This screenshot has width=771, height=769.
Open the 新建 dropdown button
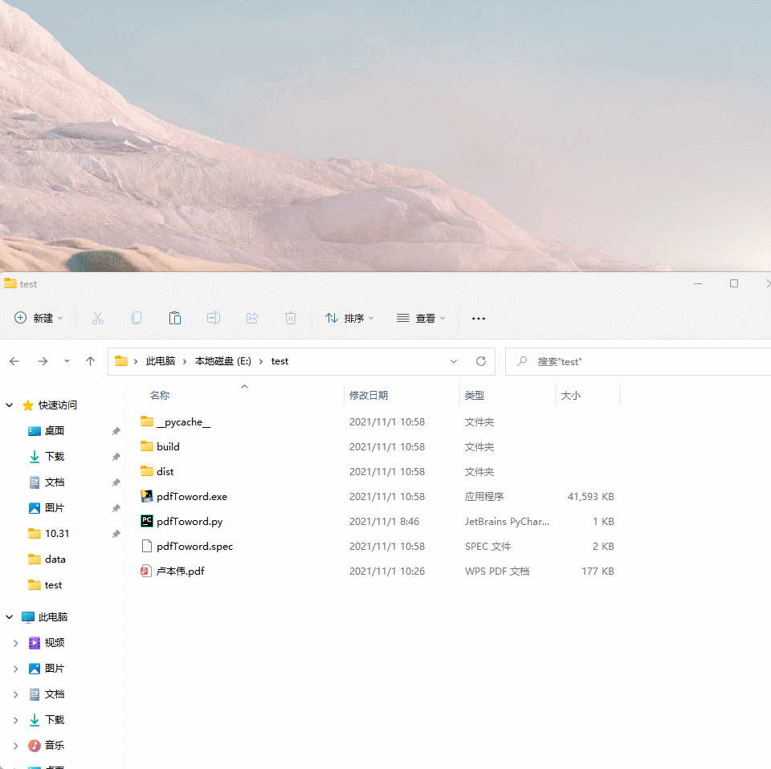point(39,319)
